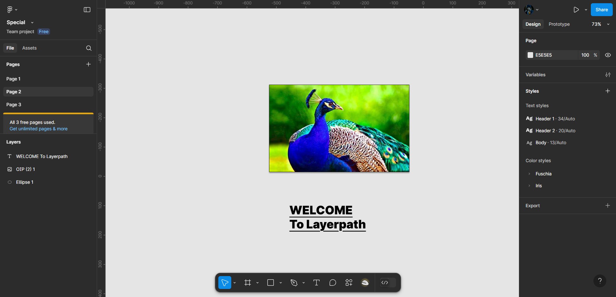The image size is (616, 297).
Task: Switch to the Design tab
Action: click(x=533, y=24)
